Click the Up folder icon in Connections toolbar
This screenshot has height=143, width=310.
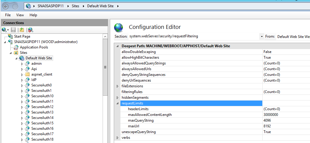[22, 30]
